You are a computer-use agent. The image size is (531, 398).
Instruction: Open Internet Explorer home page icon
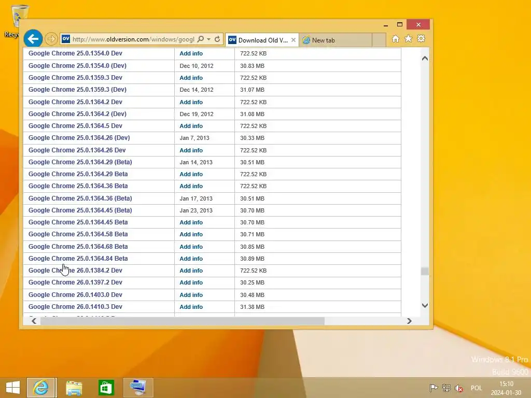click(395, 38)
